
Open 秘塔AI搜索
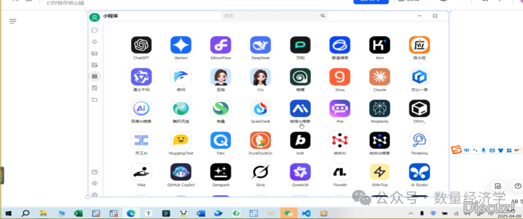(x=300, y=109)
